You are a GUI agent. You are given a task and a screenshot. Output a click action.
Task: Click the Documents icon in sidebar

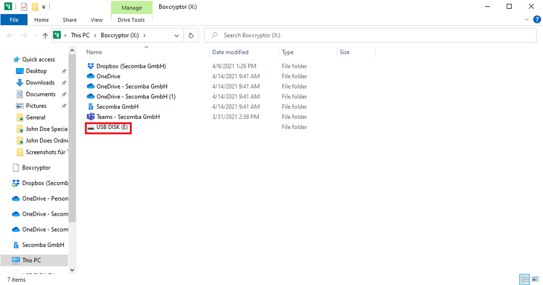click(20, 94)
